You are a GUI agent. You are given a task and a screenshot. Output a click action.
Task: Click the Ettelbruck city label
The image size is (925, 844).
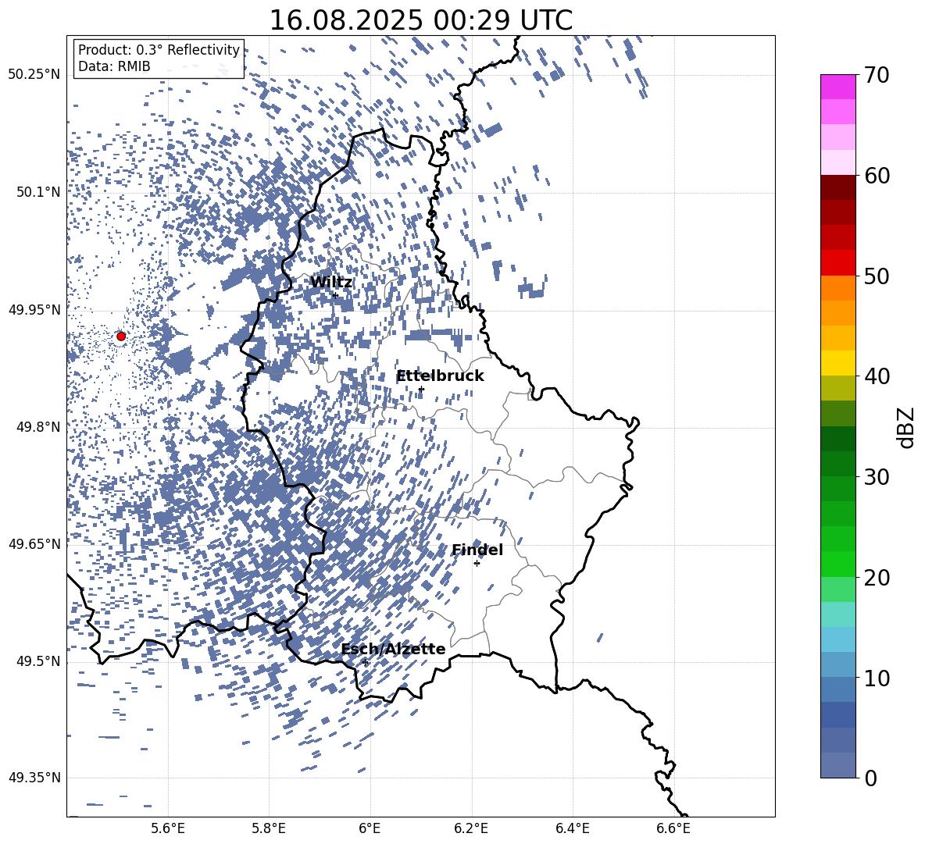[440, 376]
